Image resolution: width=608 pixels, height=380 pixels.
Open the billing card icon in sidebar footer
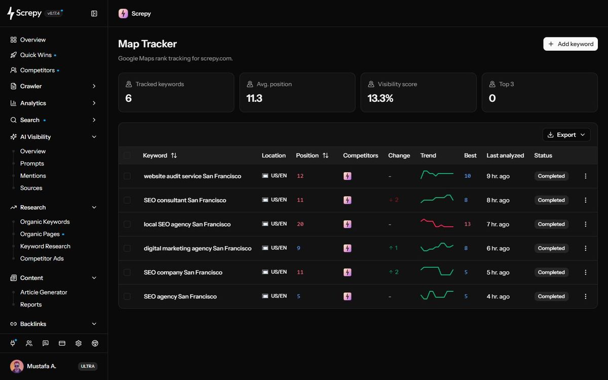(x=62, y=343)
